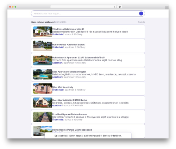Click the round blue search button
The width and height of the screenshot is (176, 149).
tap(141, 13)
